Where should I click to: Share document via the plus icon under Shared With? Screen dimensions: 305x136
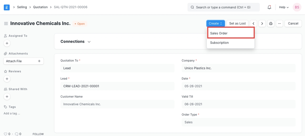point(7,97)
